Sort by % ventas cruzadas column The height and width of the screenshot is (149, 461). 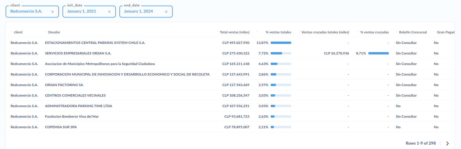[x=374, y=32]
